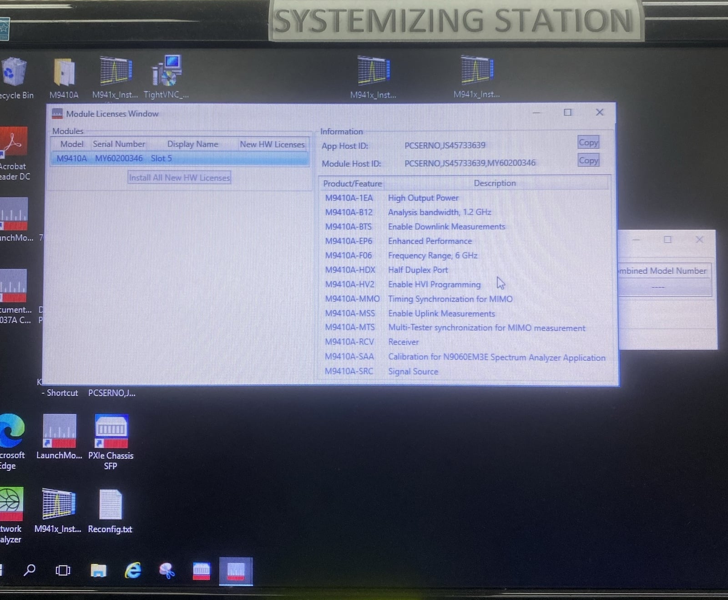Select the M9410A-F06 Frequency Range row
The height and width of the screenshot is (600, 728).
click(x=464, y=255)
